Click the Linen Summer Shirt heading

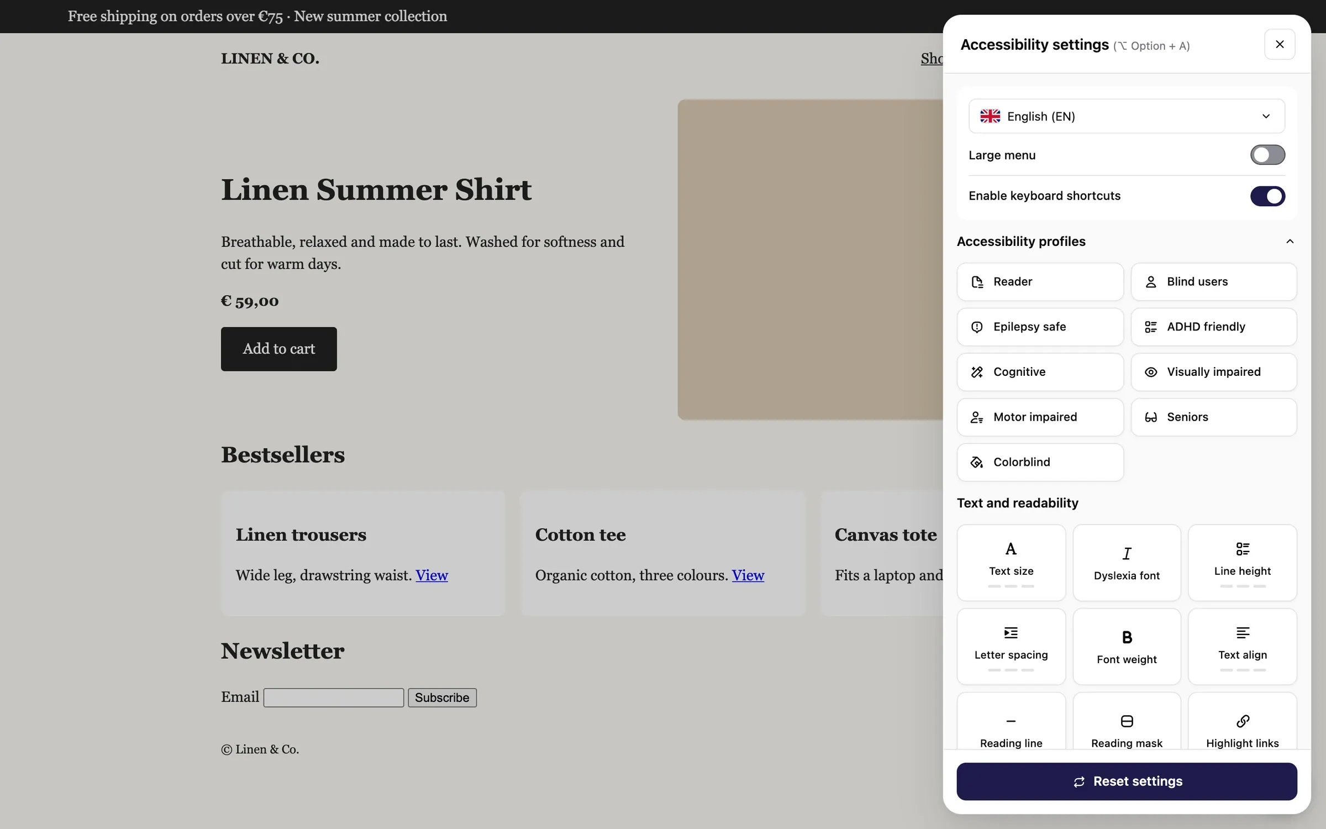(376, 190)
